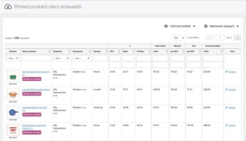Open green bowls product thumbnail
246x141 pixels.
[13, 76]
